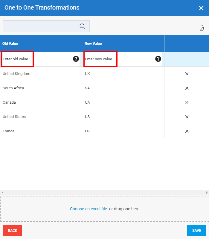
Task: Focus the Enter new value input
Action: pos(100,59)
